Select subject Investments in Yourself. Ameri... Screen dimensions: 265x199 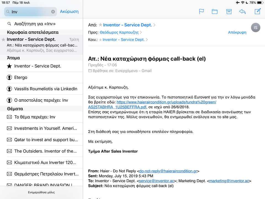tap(41, 128)
